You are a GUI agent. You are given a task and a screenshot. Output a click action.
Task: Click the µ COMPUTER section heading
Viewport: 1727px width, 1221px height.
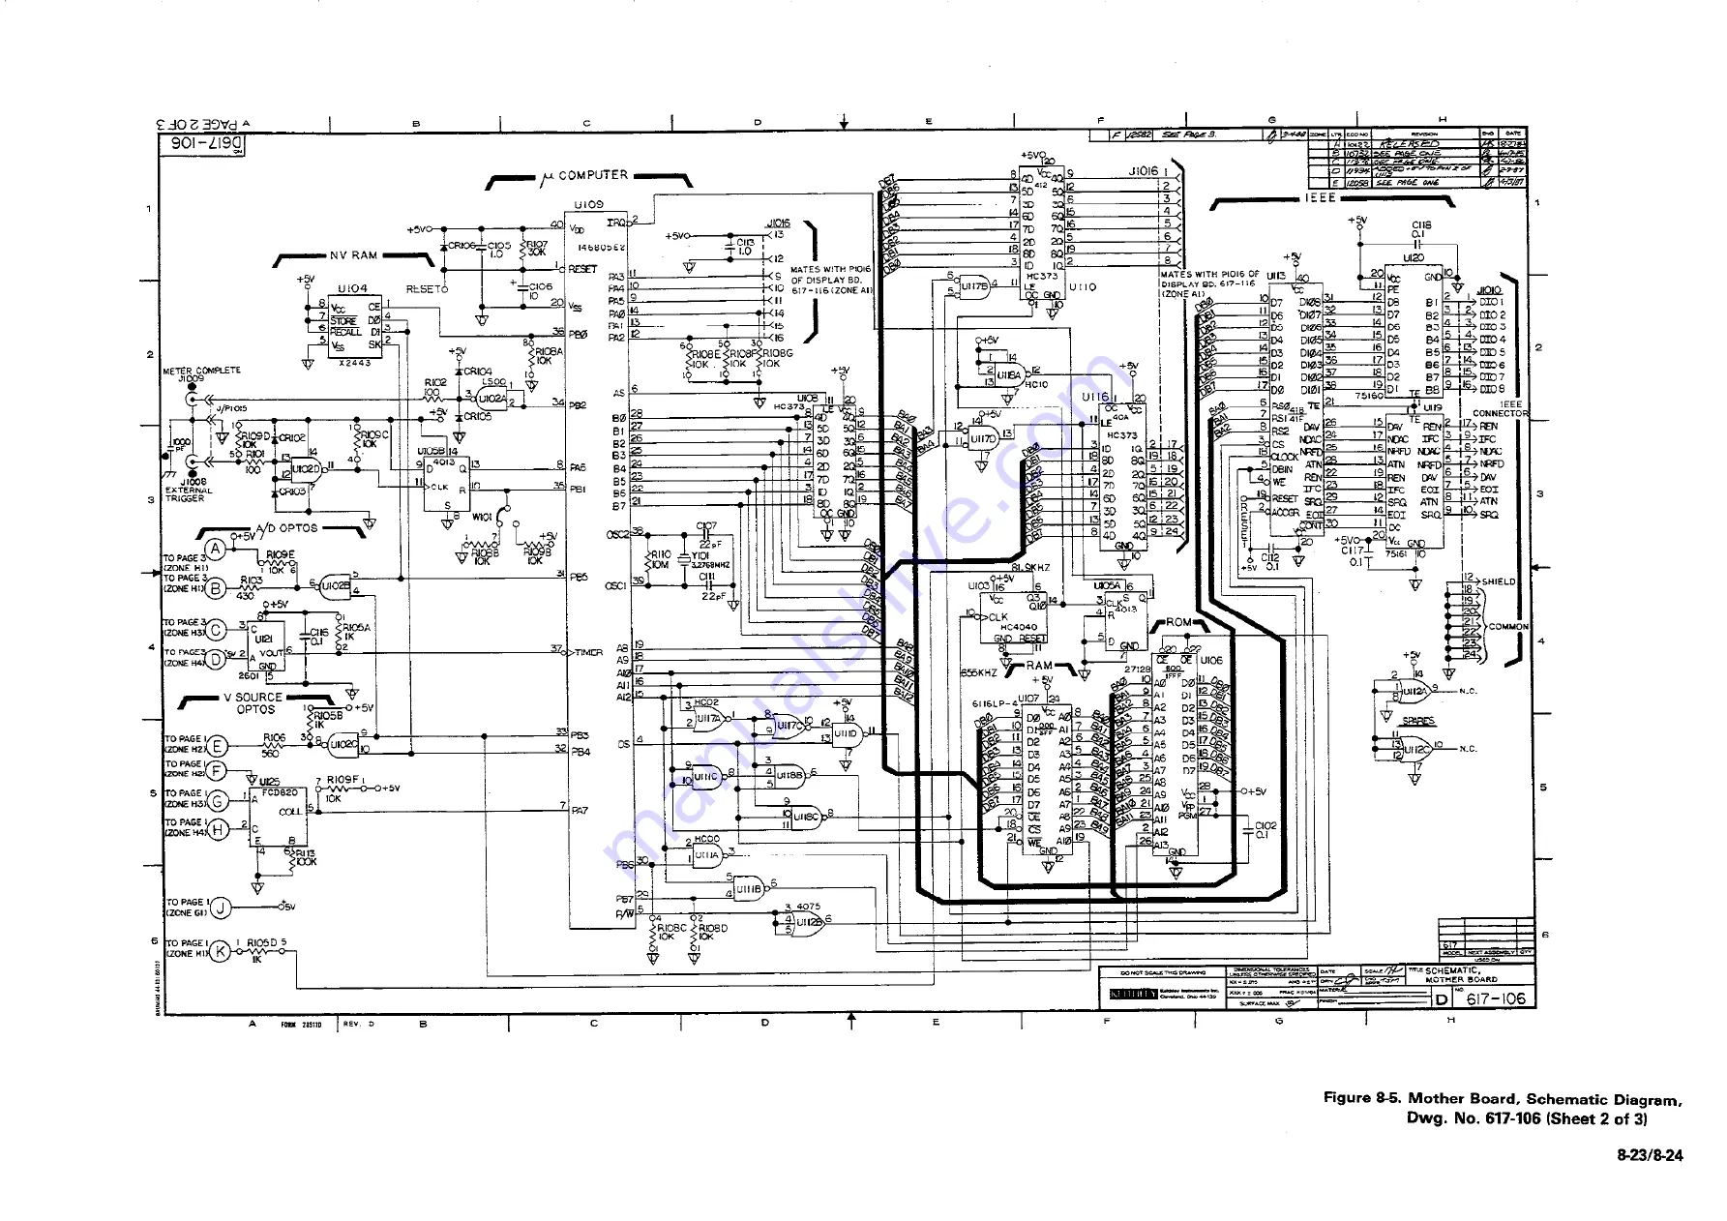point(584,176)
